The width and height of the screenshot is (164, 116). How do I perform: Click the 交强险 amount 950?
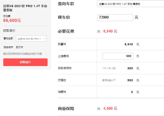tap(130, 81)
